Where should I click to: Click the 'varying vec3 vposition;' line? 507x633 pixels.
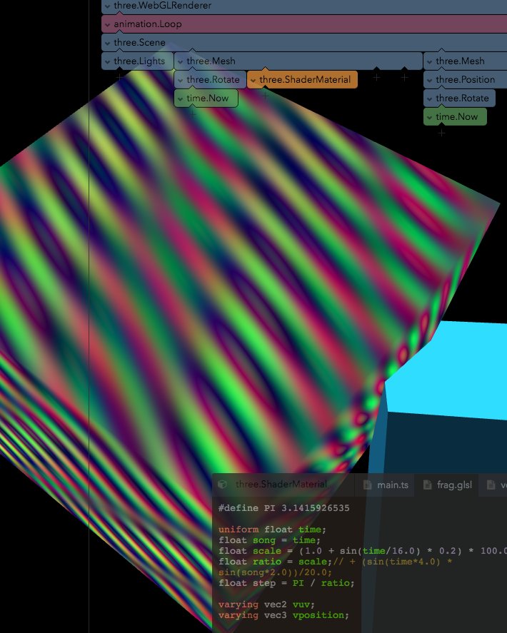click(x=283, y=615)
